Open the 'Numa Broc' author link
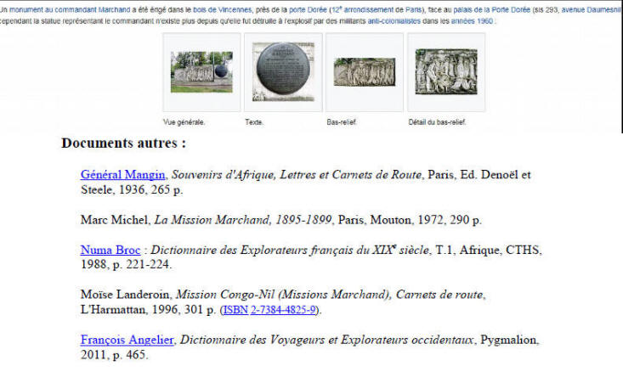Screen dimensions: 623x383 110,250
